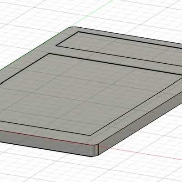Select the rounded front corner fillet face
Image resolution: width=182 pixels, height=182 pixels.
[94, 151]
